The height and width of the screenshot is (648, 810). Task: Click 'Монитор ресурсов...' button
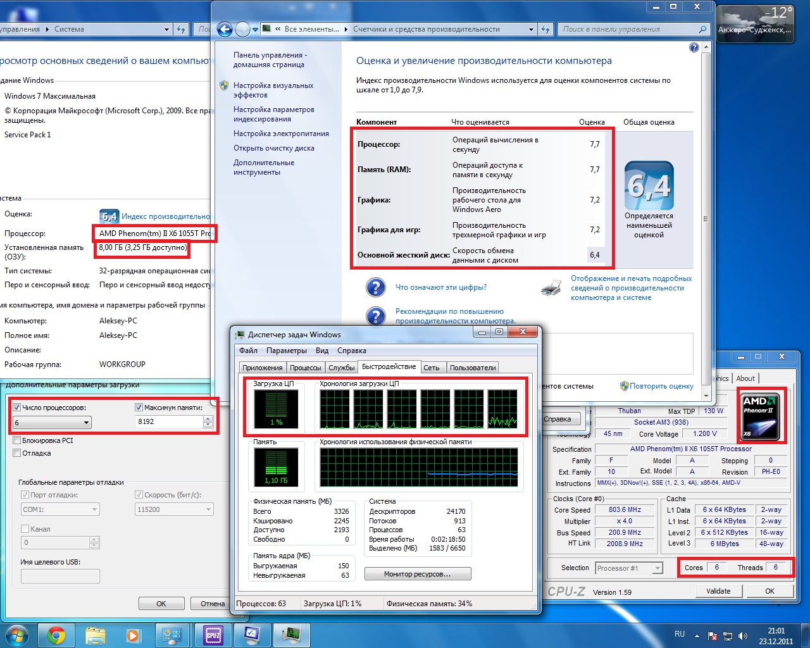(418, 574)
